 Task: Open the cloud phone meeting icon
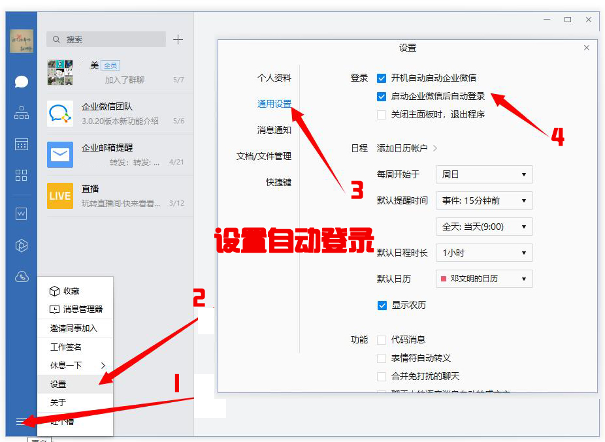point(22,276)
